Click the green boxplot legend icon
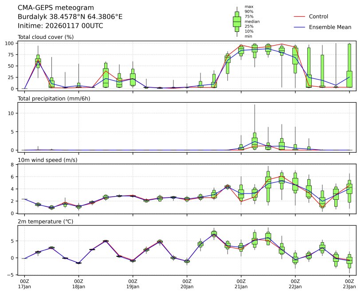The height and width of the screenshot is (294, 361). pos(237,21)
